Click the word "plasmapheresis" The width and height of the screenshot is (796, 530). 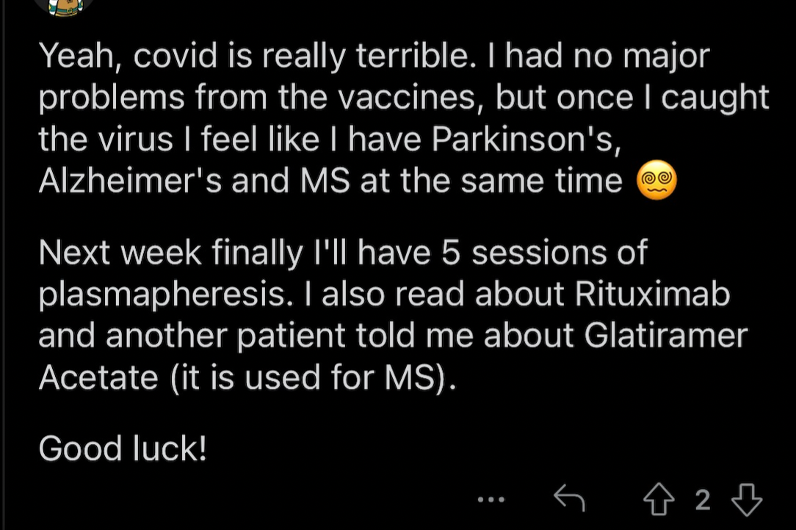(x=162, y=296)
